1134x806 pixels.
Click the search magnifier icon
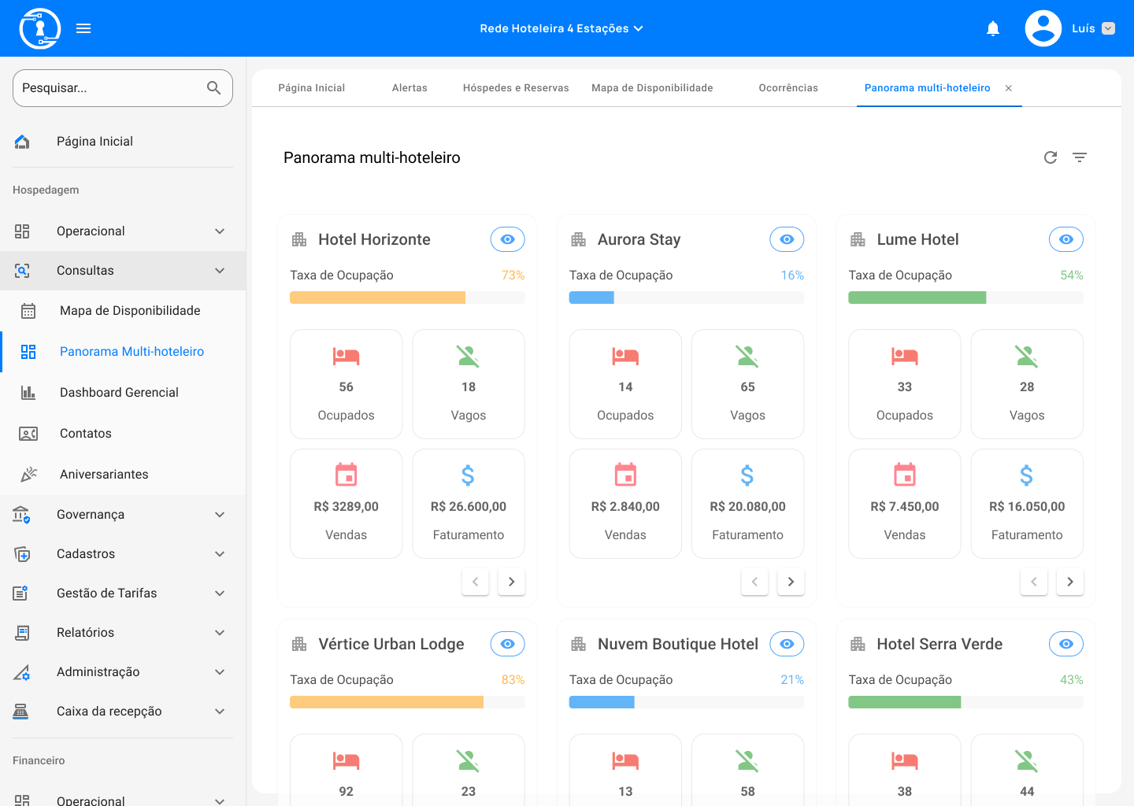click(x=213, y=88)
